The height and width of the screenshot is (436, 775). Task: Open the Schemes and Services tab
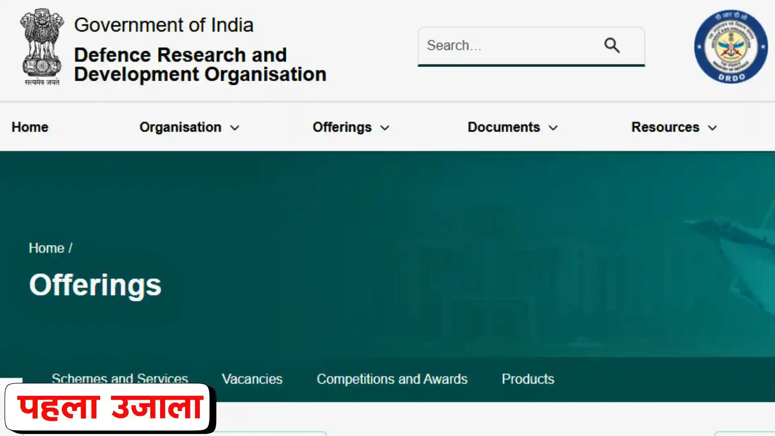119,379
